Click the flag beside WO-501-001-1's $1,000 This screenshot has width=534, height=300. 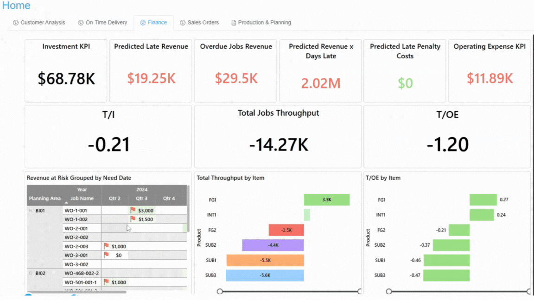(106, 281)
